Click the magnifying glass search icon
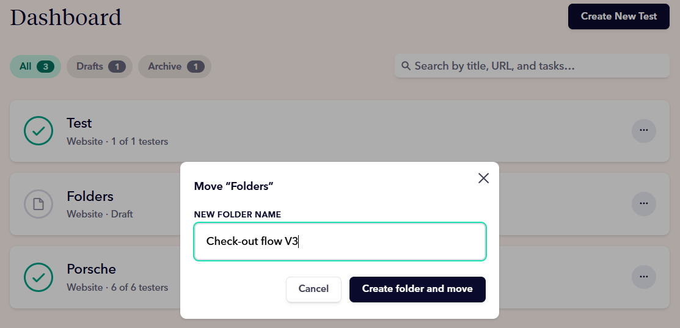 (406, 66)
